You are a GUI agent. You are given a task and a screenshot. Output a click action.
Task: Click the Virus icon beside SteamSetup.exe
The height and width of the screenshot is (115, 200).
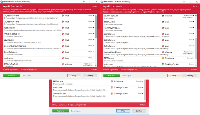click(63, 52)
